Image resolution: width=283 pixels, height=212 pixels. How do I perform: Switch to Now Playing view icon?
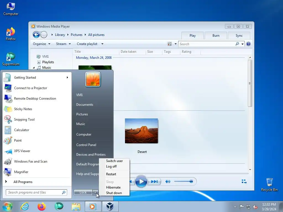pos(244,181)
